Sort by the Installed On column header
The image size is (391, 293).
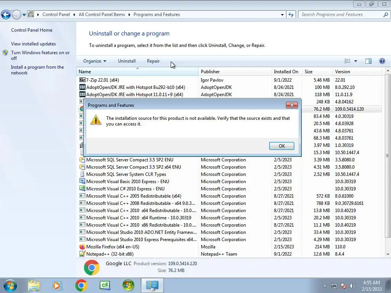click(287, 72)
